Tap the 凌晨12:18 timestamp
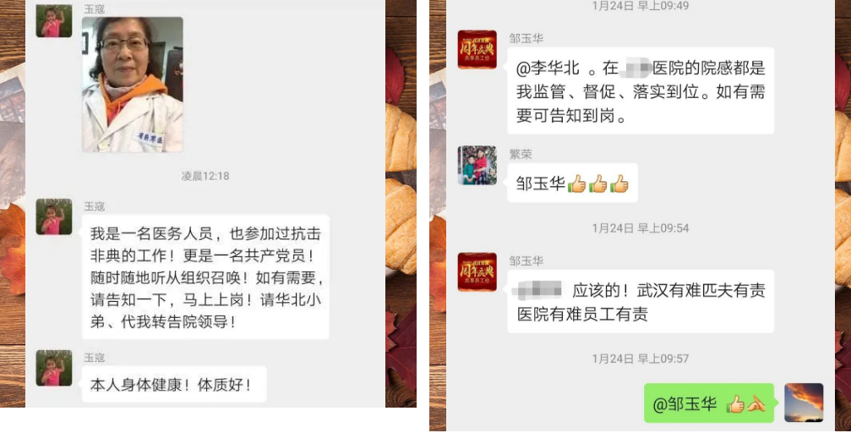 tap(205, 176)
